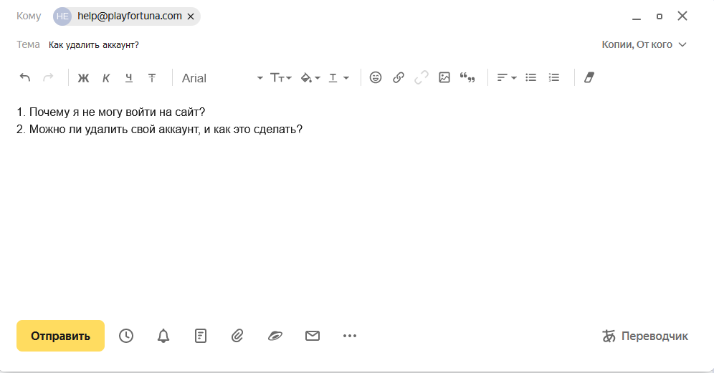The image size is (714, 373).
Task: Click the envelope icon in bottom bar
Action: [313, 336]
